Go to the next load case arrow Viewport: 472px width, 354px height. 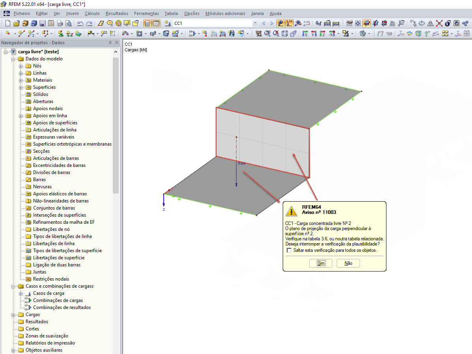pos(272,23)
